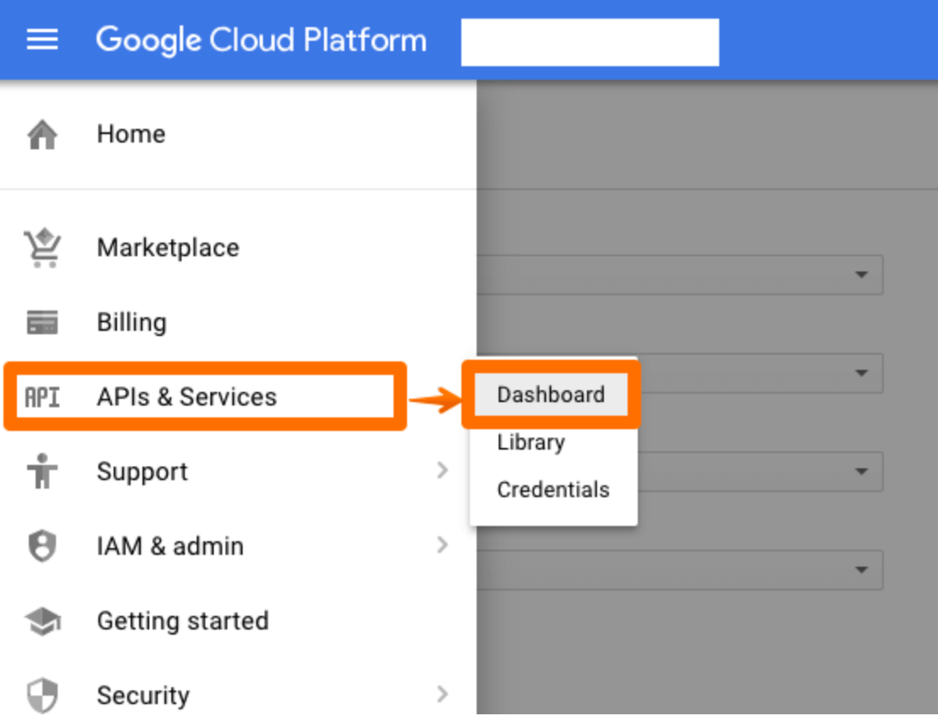Expand the Support submenu chevron
Image resolution: width=938 pixels, height=716 pixels.
(444, 471)
